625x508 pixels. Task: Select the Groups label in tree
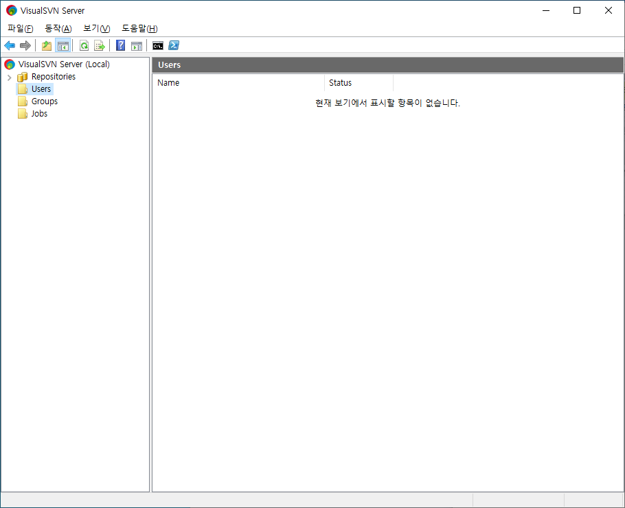[45, 101]
